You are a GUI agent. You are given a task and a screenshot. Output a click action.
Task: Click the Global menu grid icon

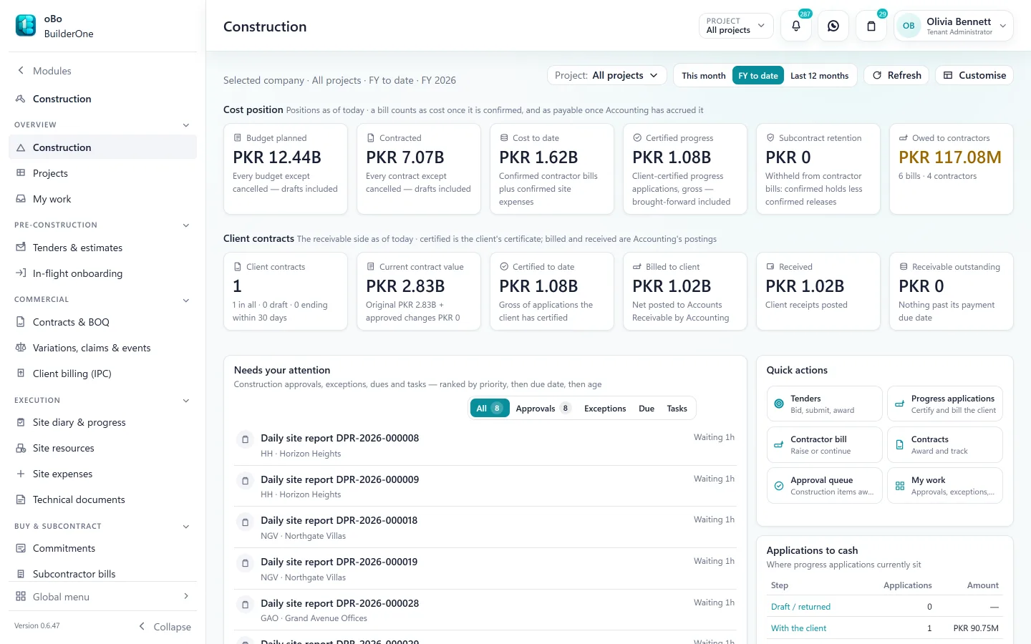(21, 597)
